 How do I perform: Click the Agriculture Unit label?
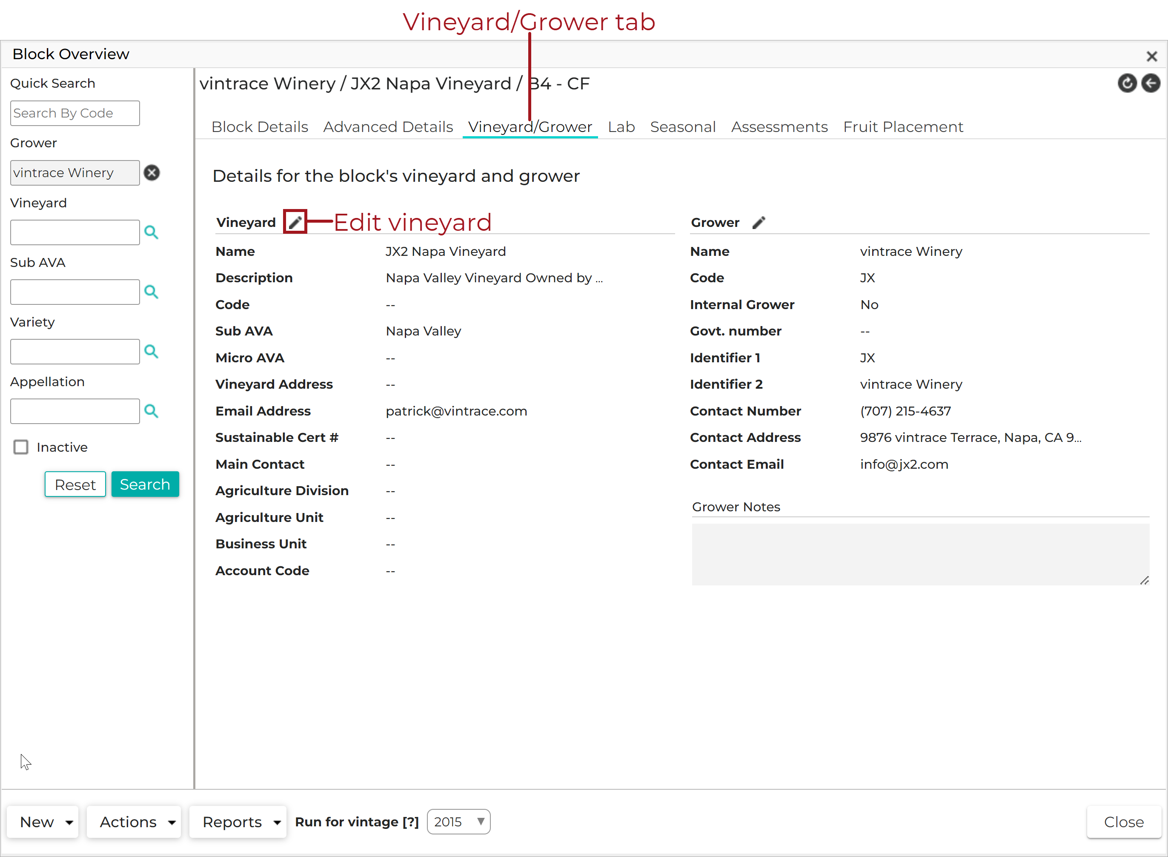(269, 517)
